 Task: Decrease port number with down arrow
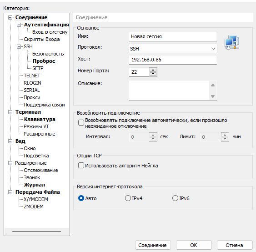153,74
